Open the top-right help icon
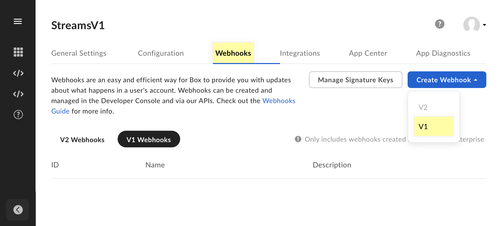502x226 pixels. [x=440, y=24]
